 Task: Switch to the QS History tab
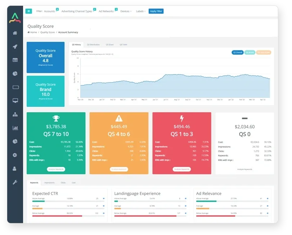tap(76, 45)
